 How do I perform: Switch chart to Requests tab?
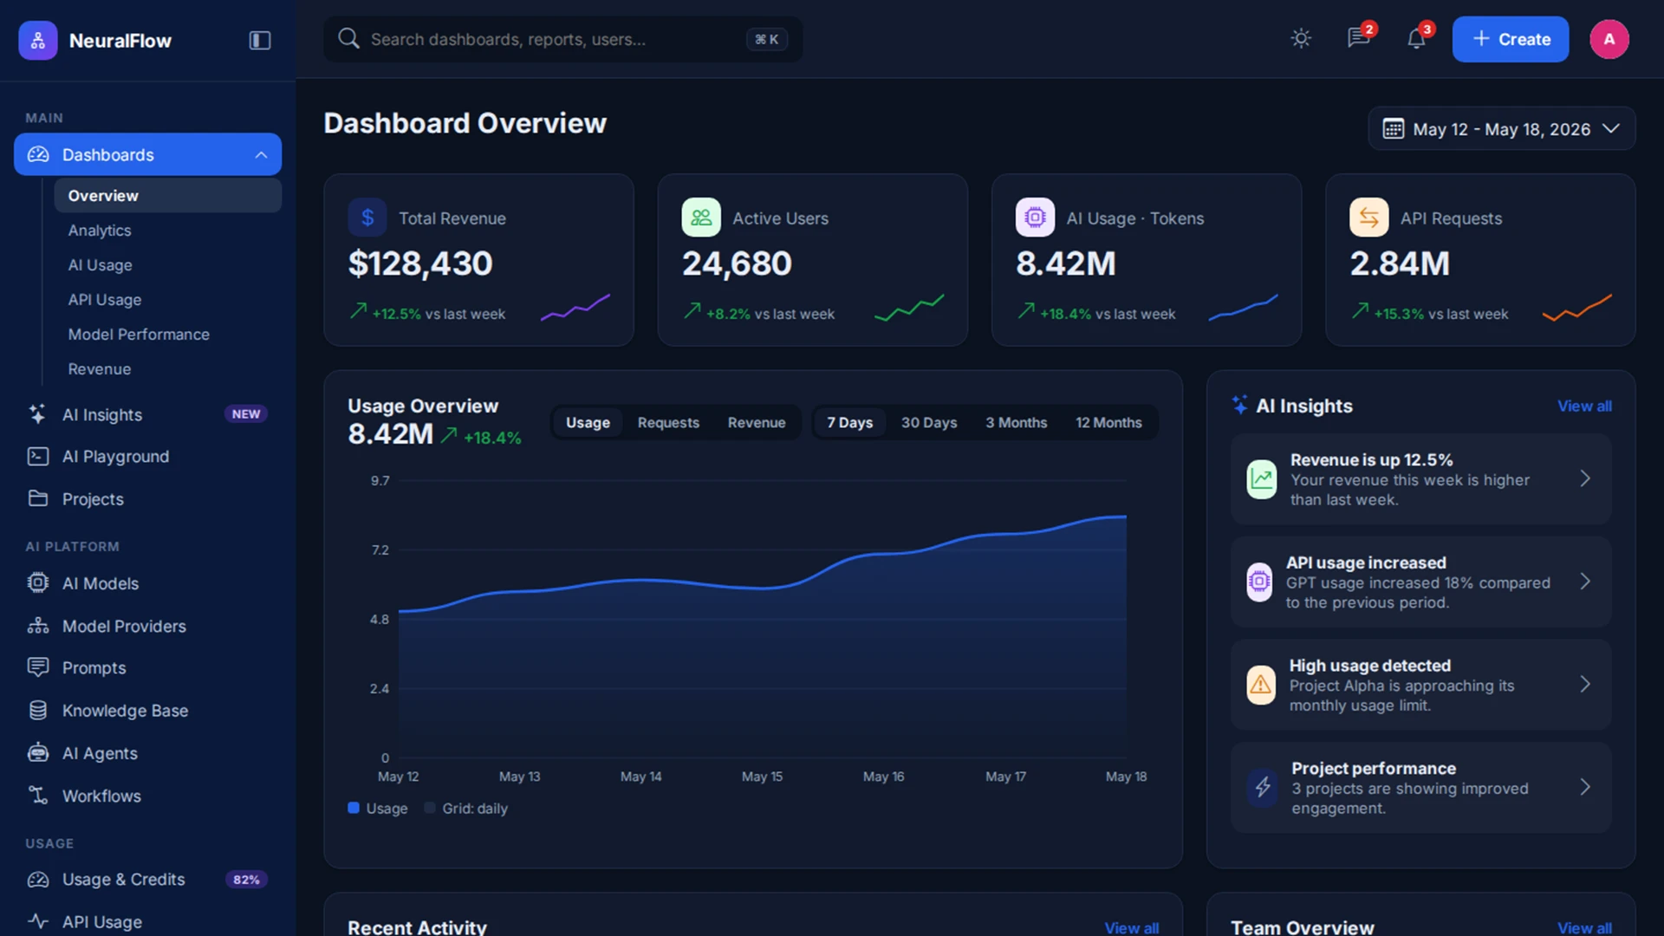point(668,423)
